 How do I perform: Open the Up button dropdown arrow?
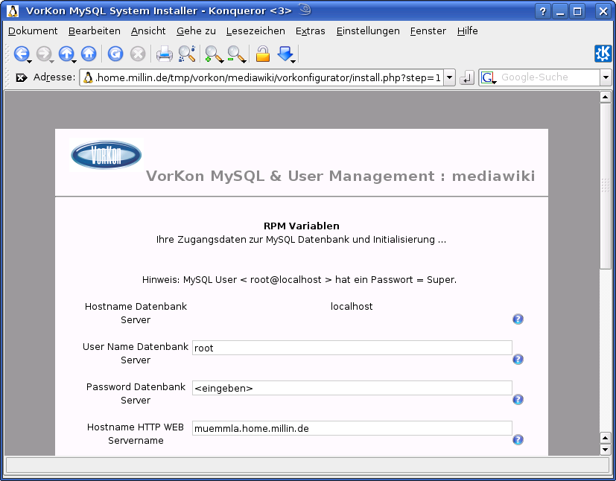74,61
